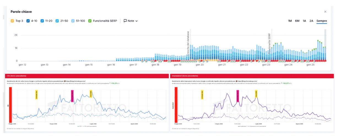Screen dimensions: 338x138
Task: Click the Impressioni (Anno precedente) red header
Action: [x=252, y=76]
